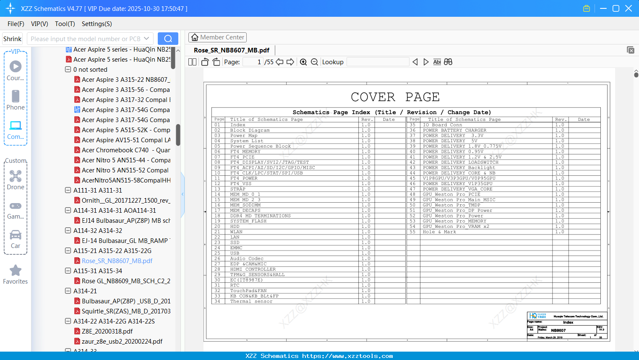The height and width of the screenshot is (360, 639).
Task: Click the PDF icon beside Acer Chromebook C740
Action: [77, 150]
